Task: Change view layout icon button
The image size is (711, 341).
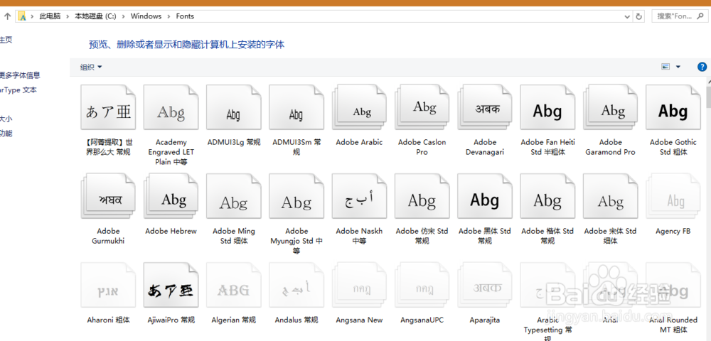Action: 665,67
